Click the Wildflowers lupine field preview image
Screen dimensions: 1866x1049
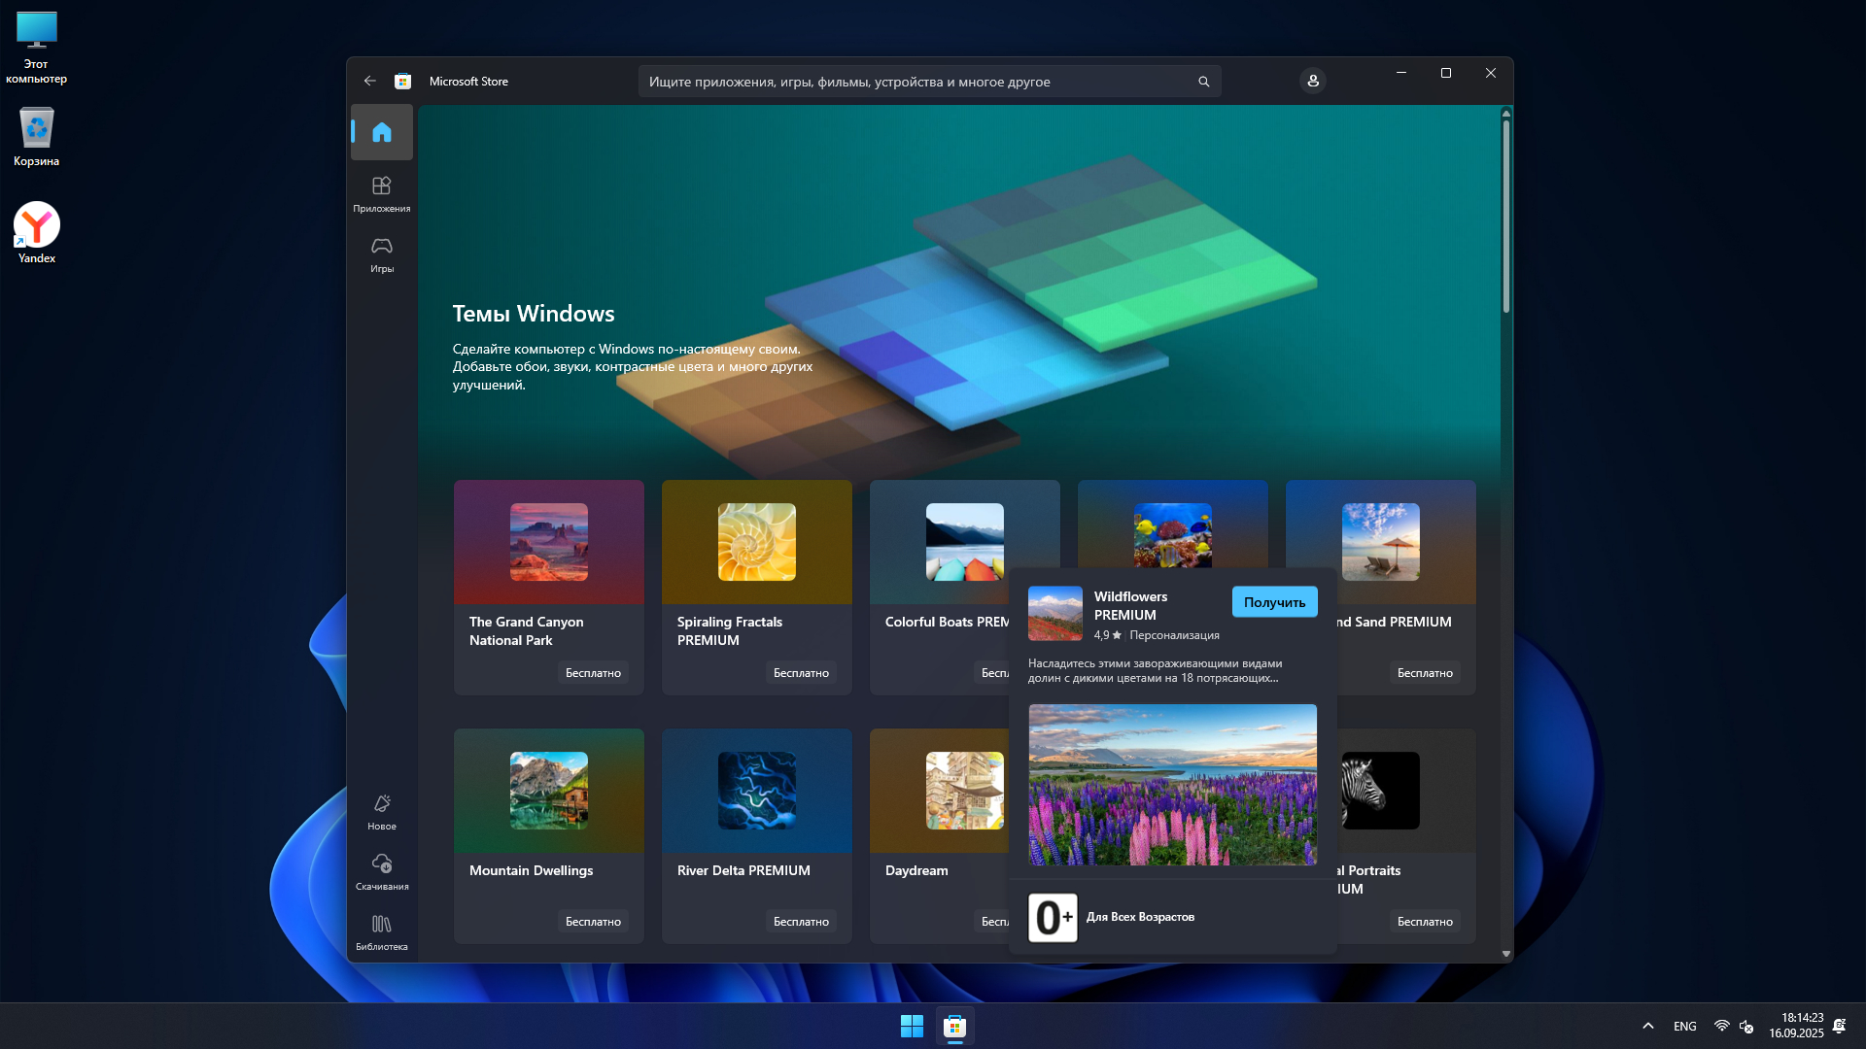click(1172, 785)
